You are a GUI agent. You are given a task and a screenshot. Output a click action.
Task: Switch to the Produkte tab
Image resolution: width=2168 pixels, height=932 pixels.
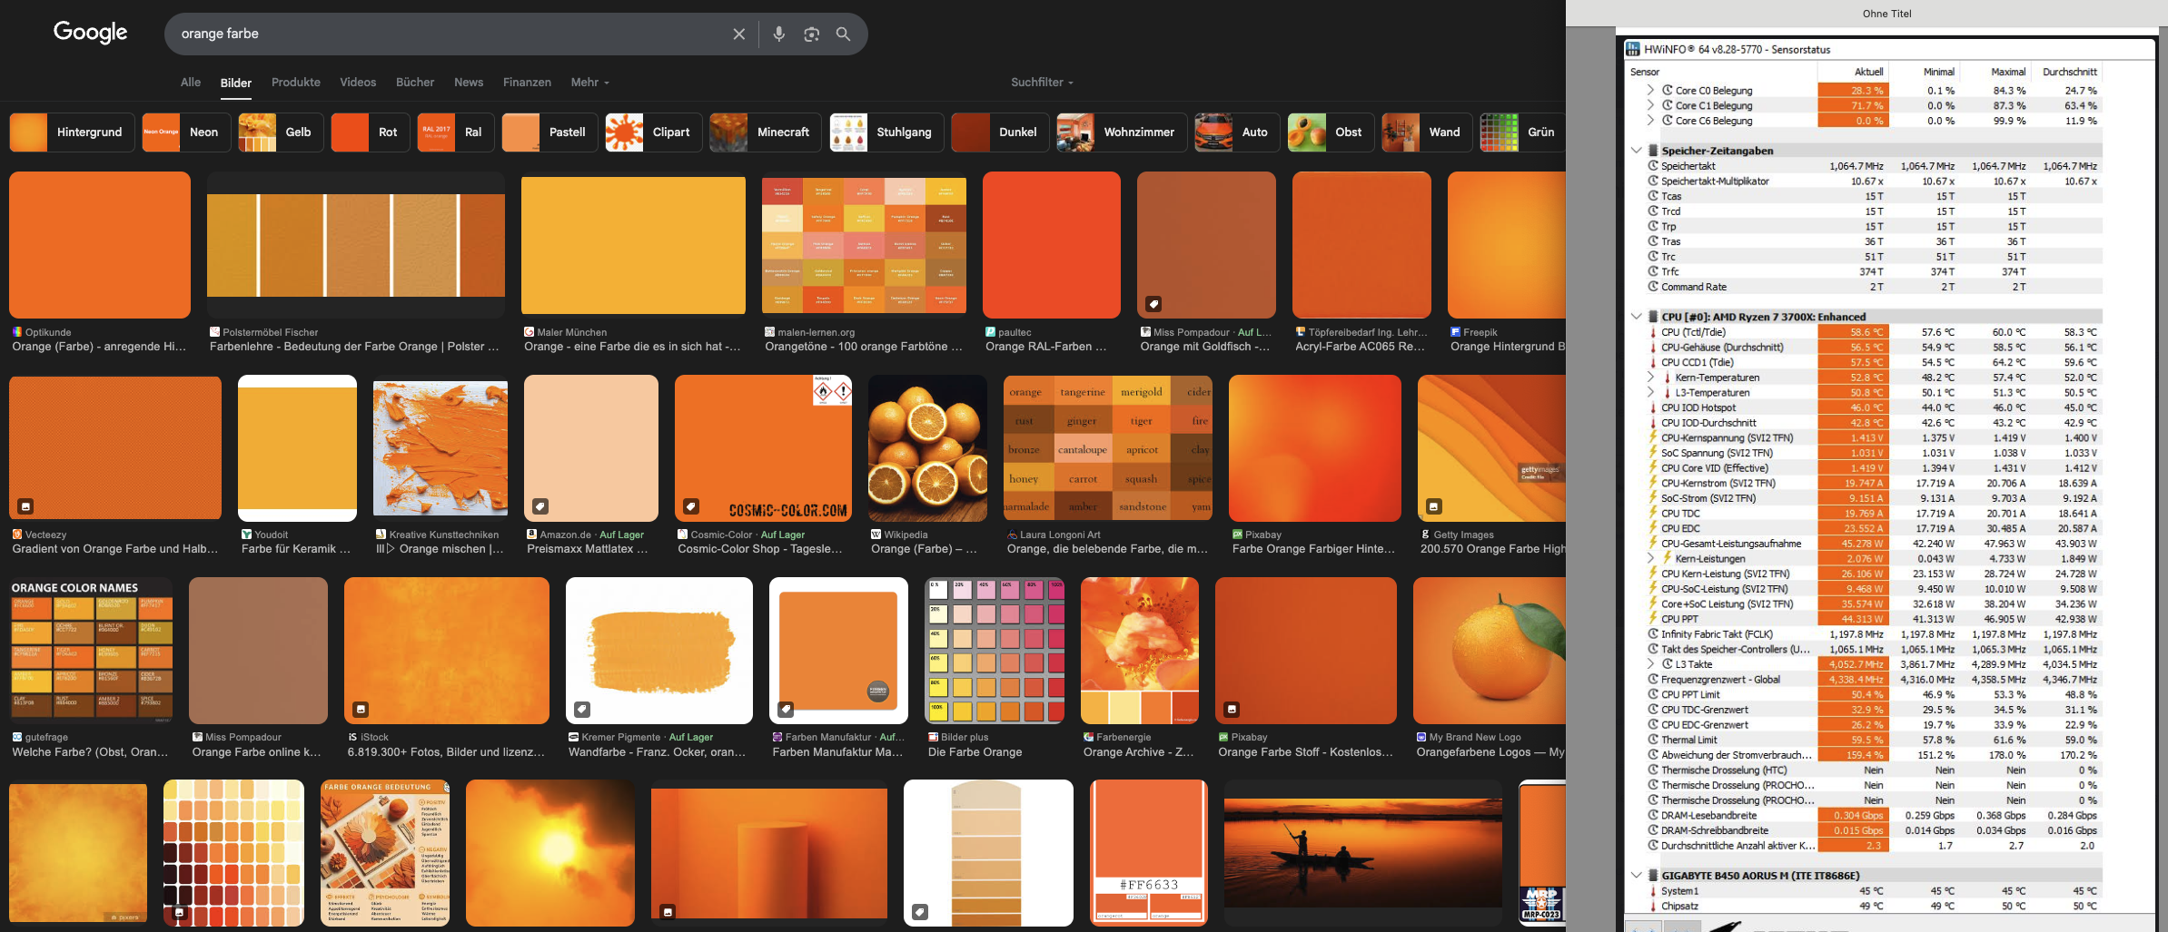[296, 83]
